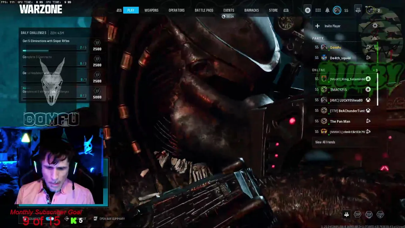Viewport: 405px width, 228px height.
Task: Open the Events tab
Action: [x=229, y=10]
